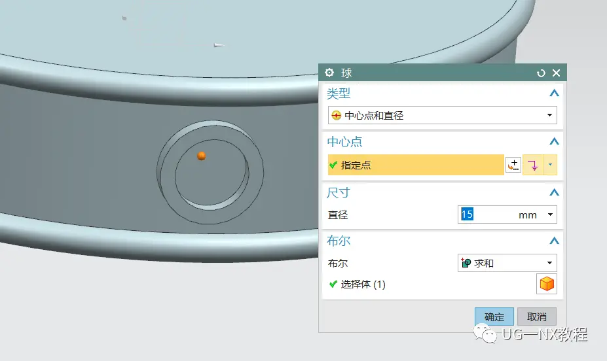607x361 pixels.
Task: Collapse the 尺寸 section
Action: [555, 192]
